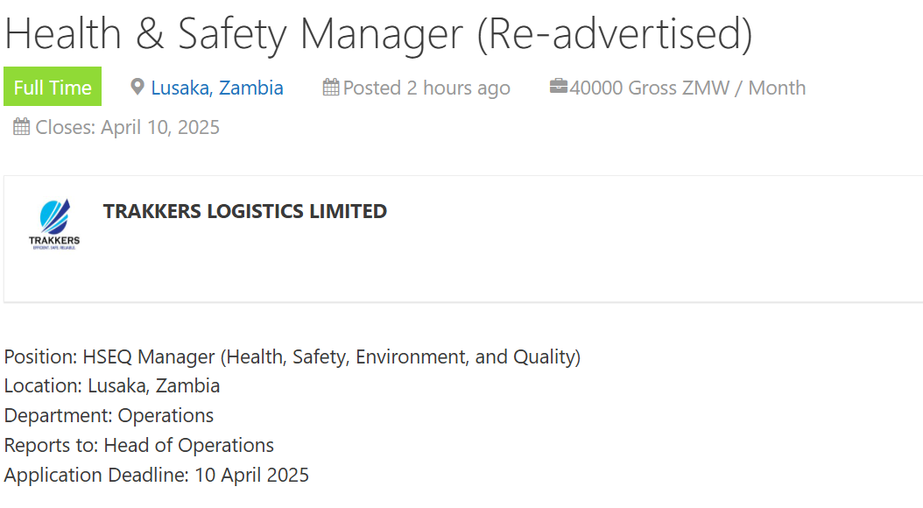Click the calendar icon beside Posted
923x508 pixels.
[x=331, y=87]
